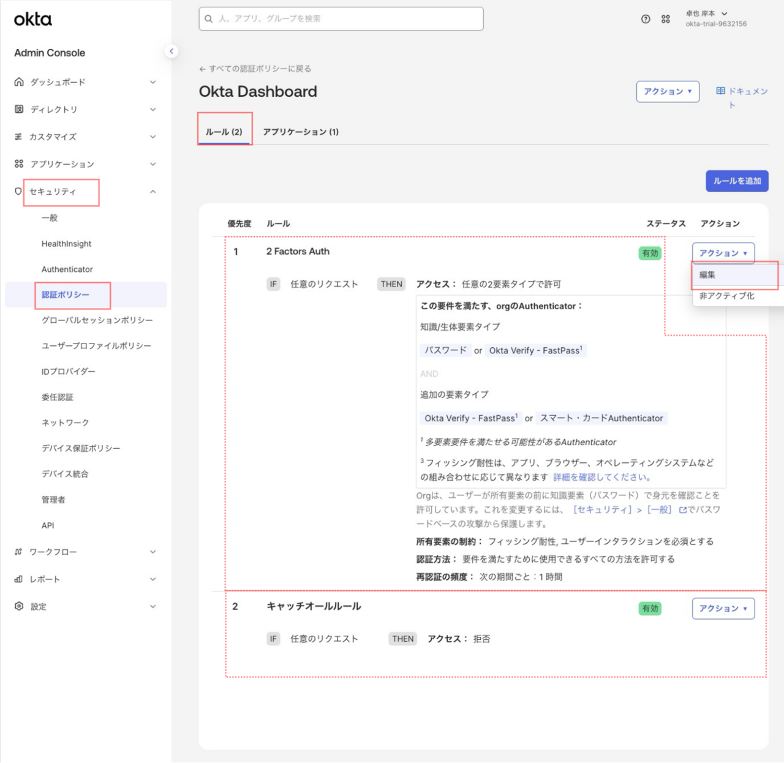Switch to the アプリケーション (1) tab
The height and width of the screenshot is (763, 784).
click(301, 132)
